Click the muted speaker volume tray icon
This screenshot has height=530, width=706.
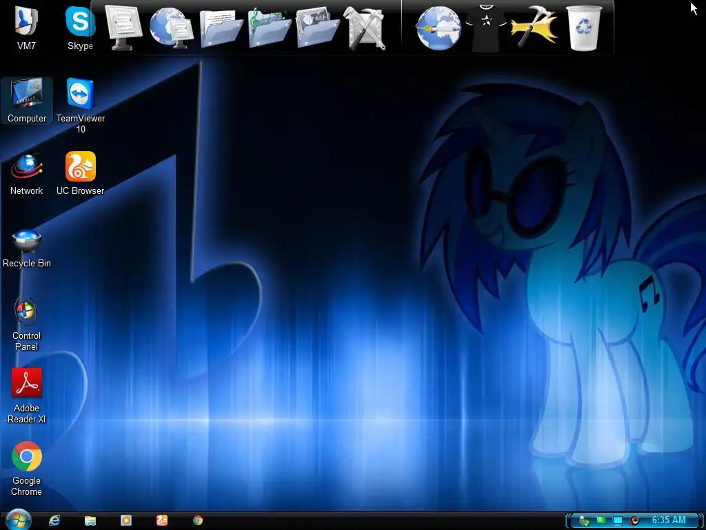pyautogui.click(x=634, y=520)
